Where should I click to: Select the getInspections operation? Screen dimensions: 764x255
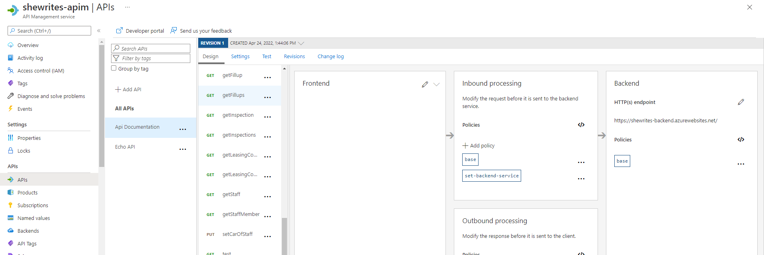click(239, 135)
